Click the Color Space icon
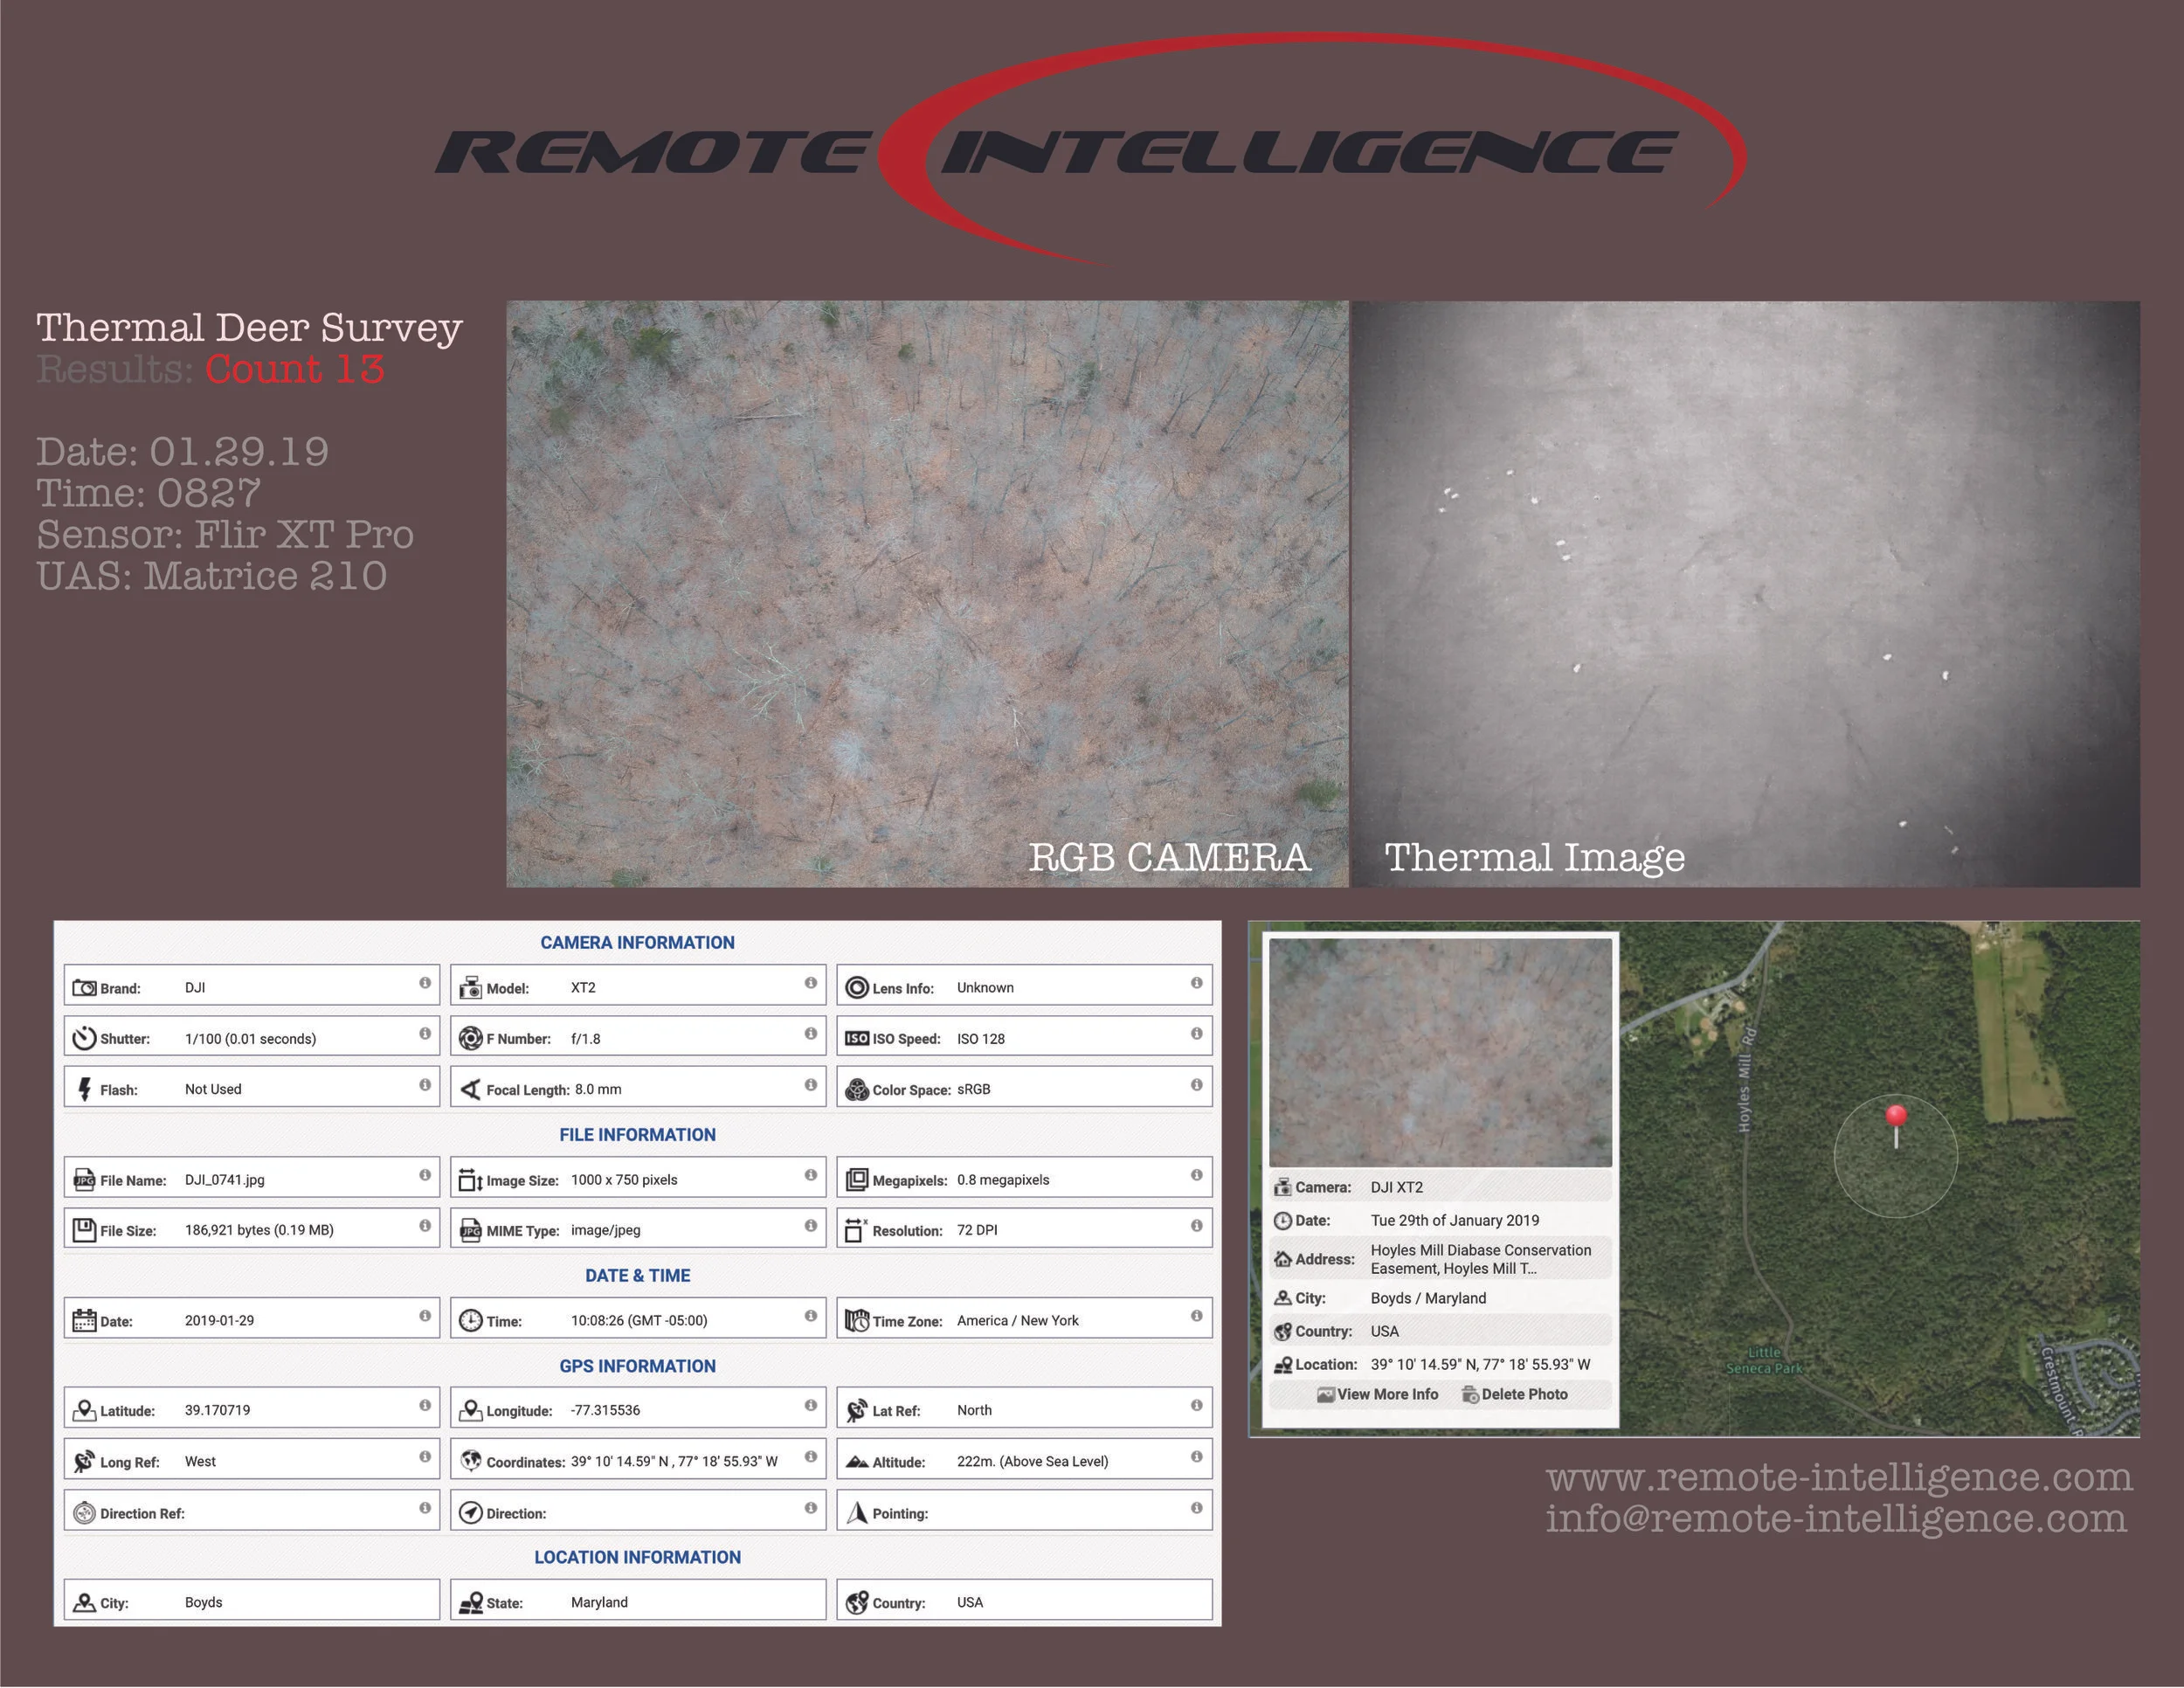The width and height of the screenshot is (2184, 1688). (857, 1089)
